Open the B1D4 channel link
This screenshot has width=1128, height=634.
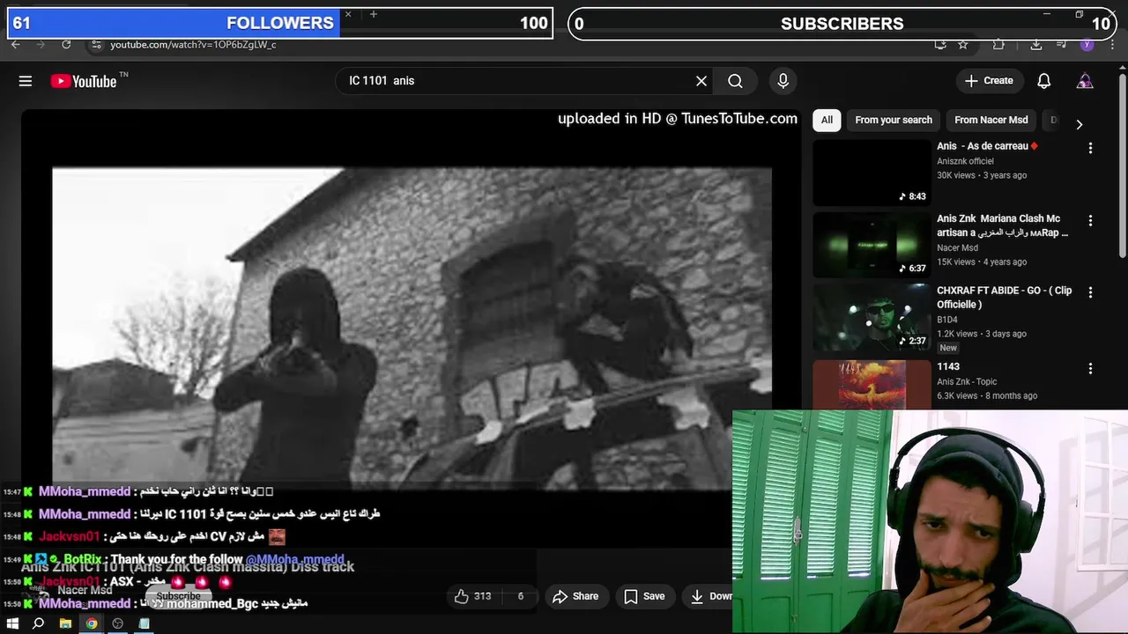tap(947, 320)
